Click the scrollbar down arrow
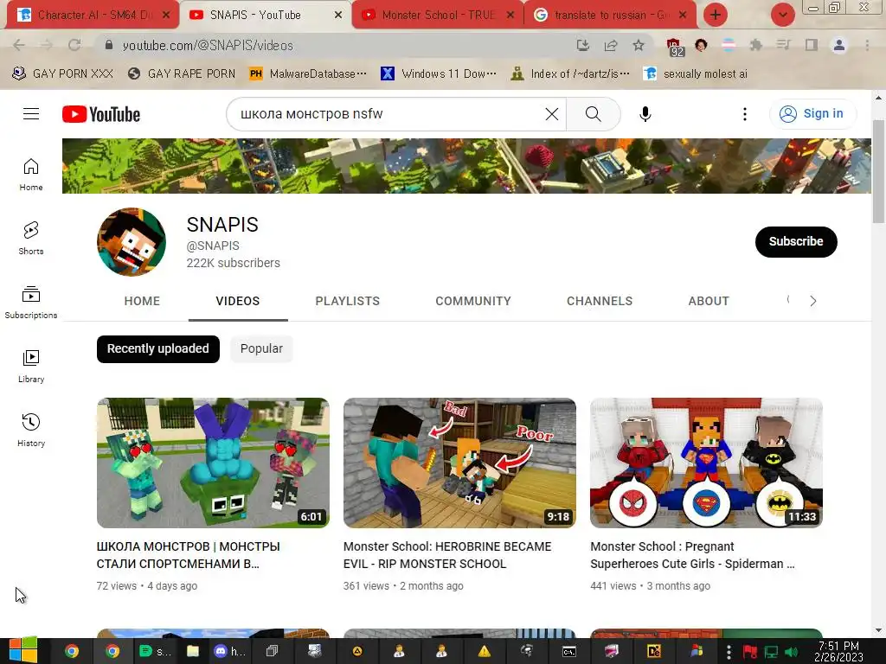886x664 pixels. pyautogui.click(x=878, y=630)
